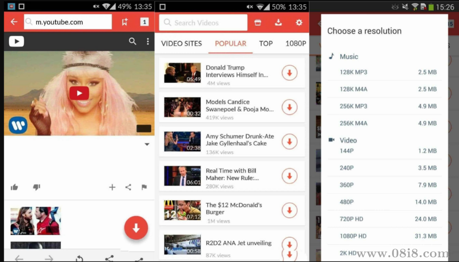This screenshot has width=459, height=262.
Task: Open the YouTube three-dot menu
Action: 148,41
